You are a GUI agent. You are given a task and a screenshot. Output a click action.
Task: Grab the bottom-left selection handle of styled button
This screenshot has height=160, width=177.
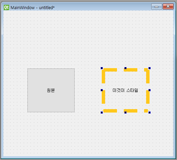click(x=102, y=113)
